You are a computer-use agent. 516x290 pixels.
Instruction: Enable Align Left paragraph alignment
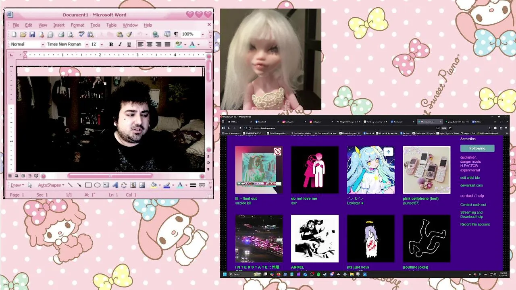pyautogui.click(x=141, y=44)
